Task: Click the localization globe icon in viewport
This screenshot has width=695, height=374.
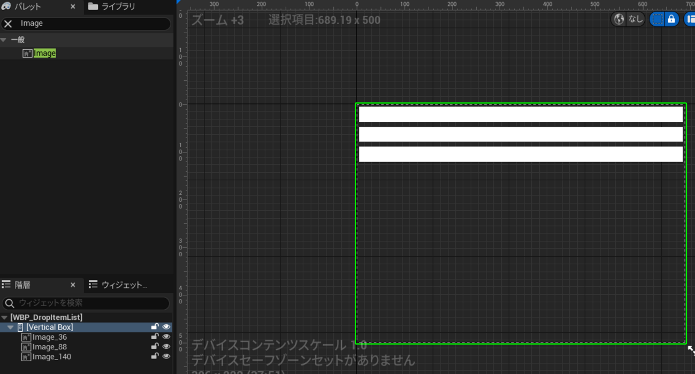Action: tap(619, 19)
